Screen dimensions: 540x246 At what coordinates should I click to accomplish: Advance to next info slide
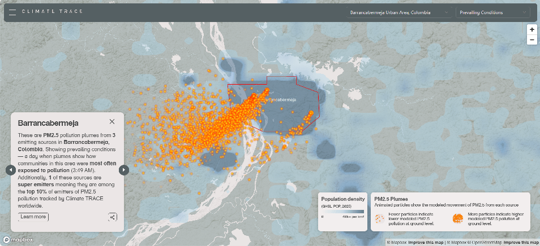pyautogui.click(x=124, y=170)
